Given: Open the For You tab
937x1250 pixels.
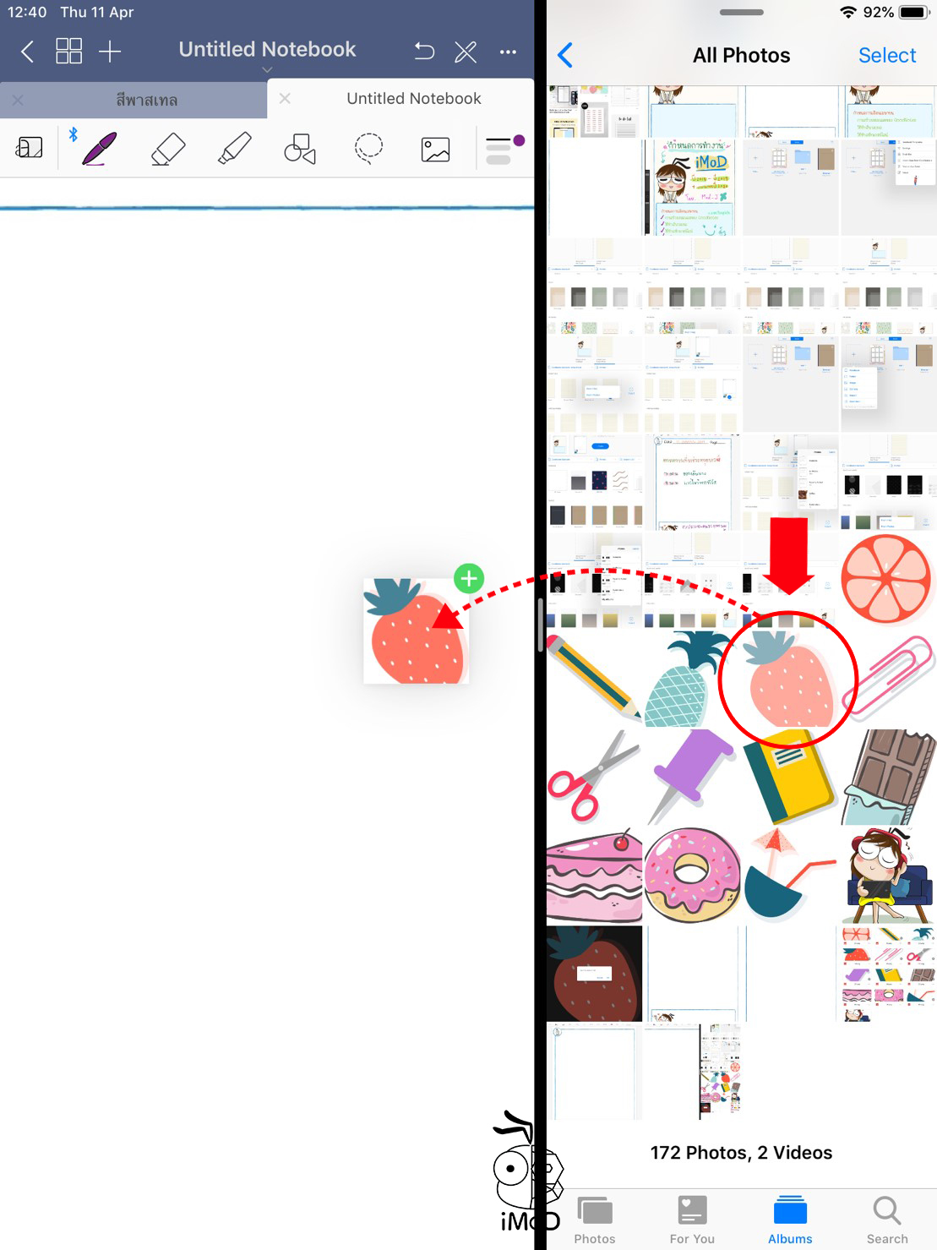Looking at the screenshot, I should [692, 1220].
